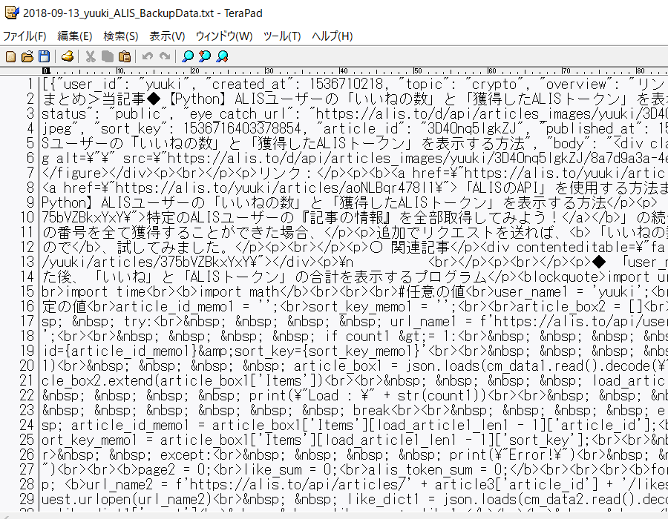Save the document with the floppy icon
Viewport: 668px width, 519px height.
pos(44,56)
